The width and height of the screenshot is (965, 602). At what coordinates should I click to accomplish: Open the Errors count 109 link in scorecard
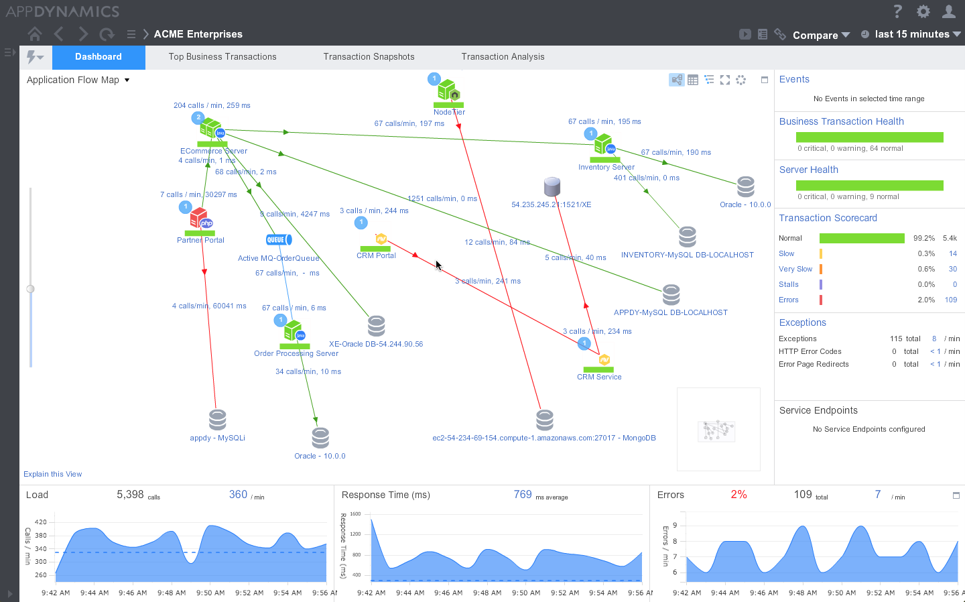(951, 300)
